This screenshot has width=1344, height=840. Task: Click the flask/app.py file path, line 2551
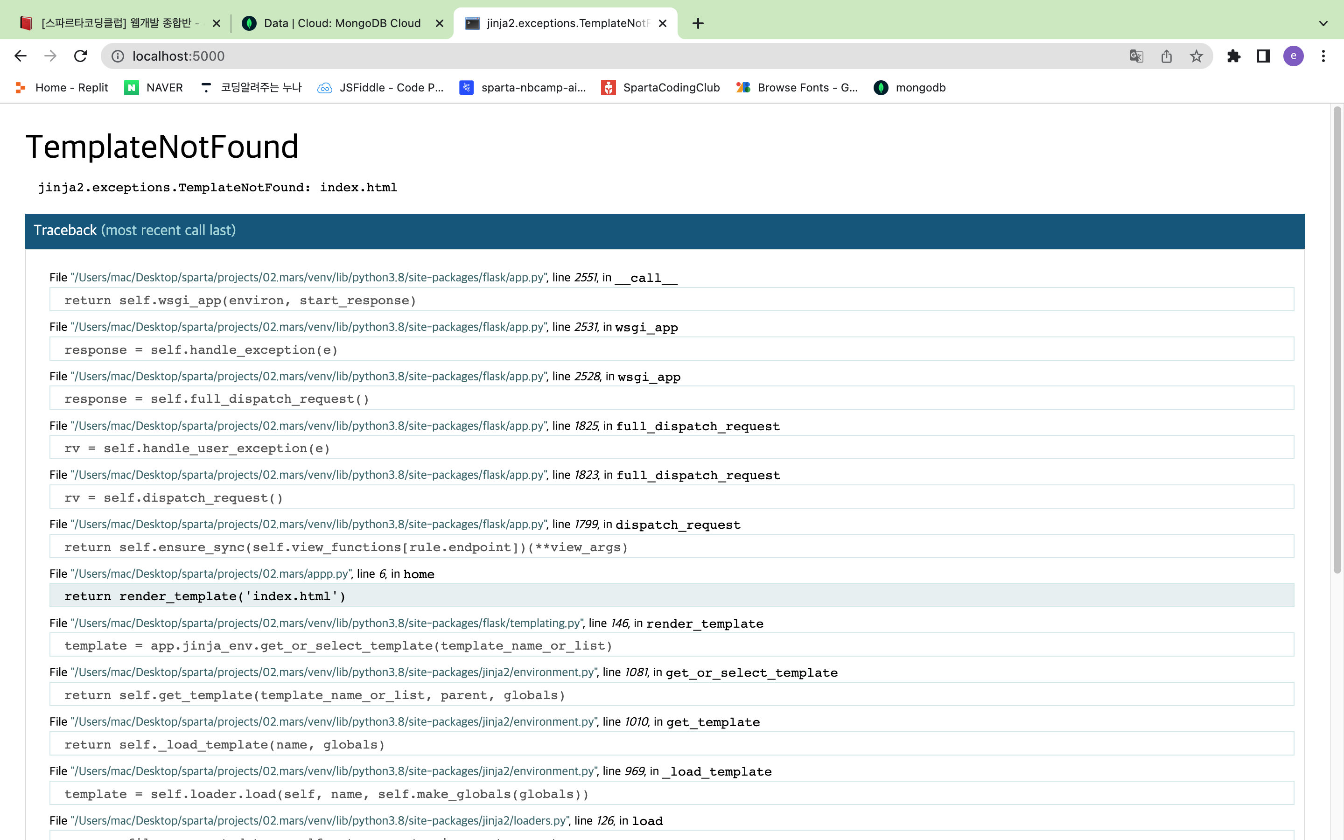(x=309, y=278)
